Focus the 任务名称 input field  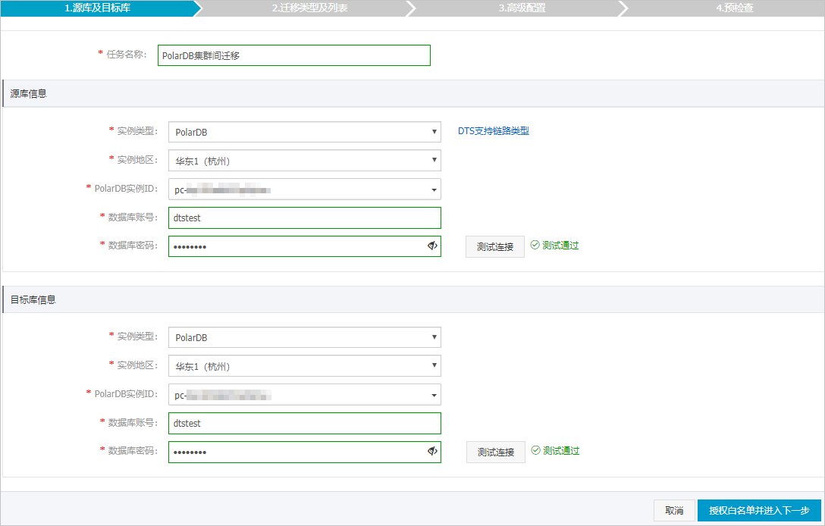tap(294, 55)
